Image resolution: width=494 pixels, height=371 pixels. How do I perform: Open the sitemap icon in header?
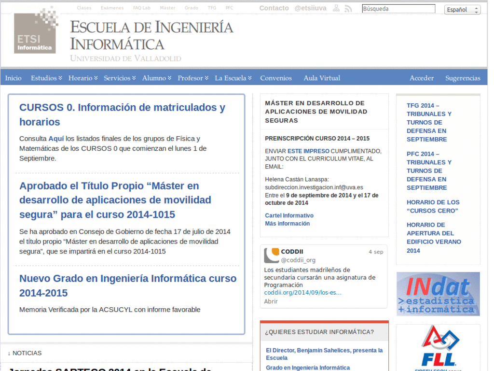pos(336,9)
